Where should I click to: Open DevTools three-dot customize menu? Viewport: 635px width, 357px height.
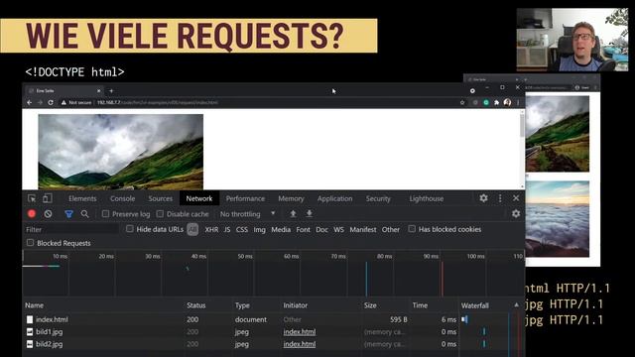[x=500, y=198]
